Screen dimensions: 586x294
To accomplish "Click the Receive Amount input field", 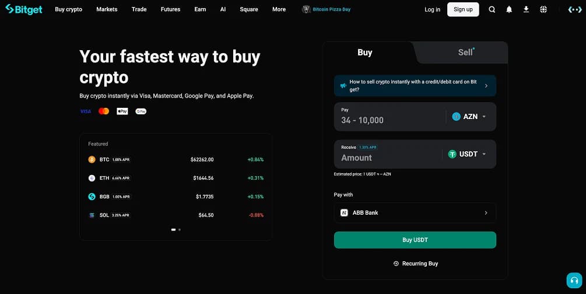I will pyautogui.click(x=389, y=158).
